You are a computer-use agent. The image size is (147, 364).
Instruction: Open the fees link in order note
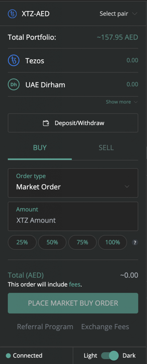tap(75, 284)
